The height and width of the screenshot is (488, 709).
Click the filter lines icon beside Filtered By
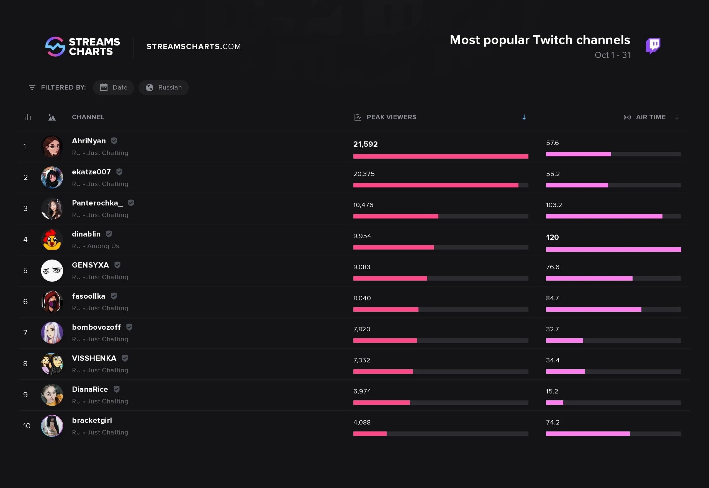tap(32, 88)
